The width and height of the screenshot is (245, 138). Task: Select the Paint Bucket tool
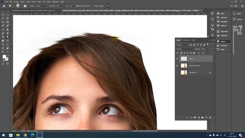pyautogui.click(x=3, y=37)
